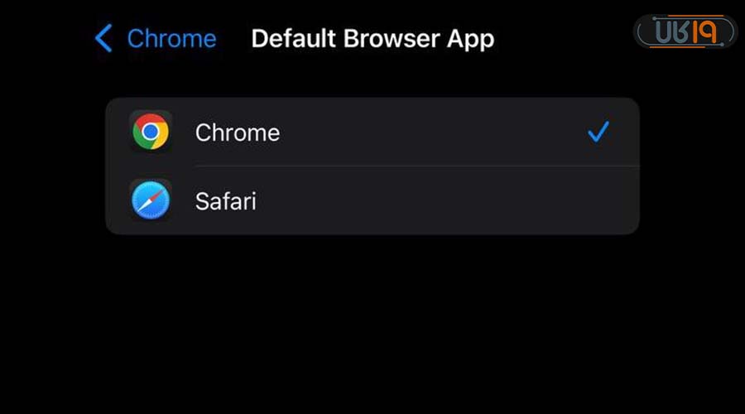Click the Default Browser App title
This screenshot has width=745, height=414.
pyautogui.click(x=372, y=38)
